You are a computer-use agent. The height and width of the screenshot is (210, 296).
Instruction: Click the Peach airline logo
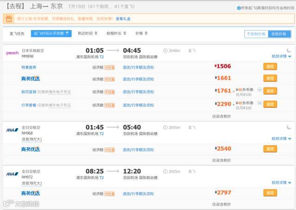click(12, 53)
